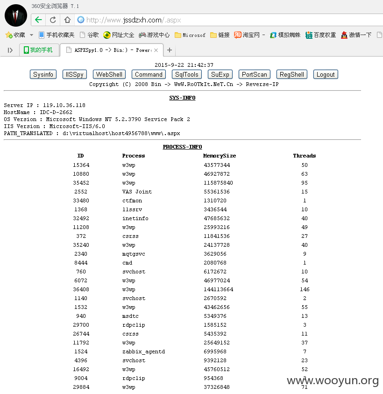
Task: Click process ID 15364
Action: coord(81,165)
